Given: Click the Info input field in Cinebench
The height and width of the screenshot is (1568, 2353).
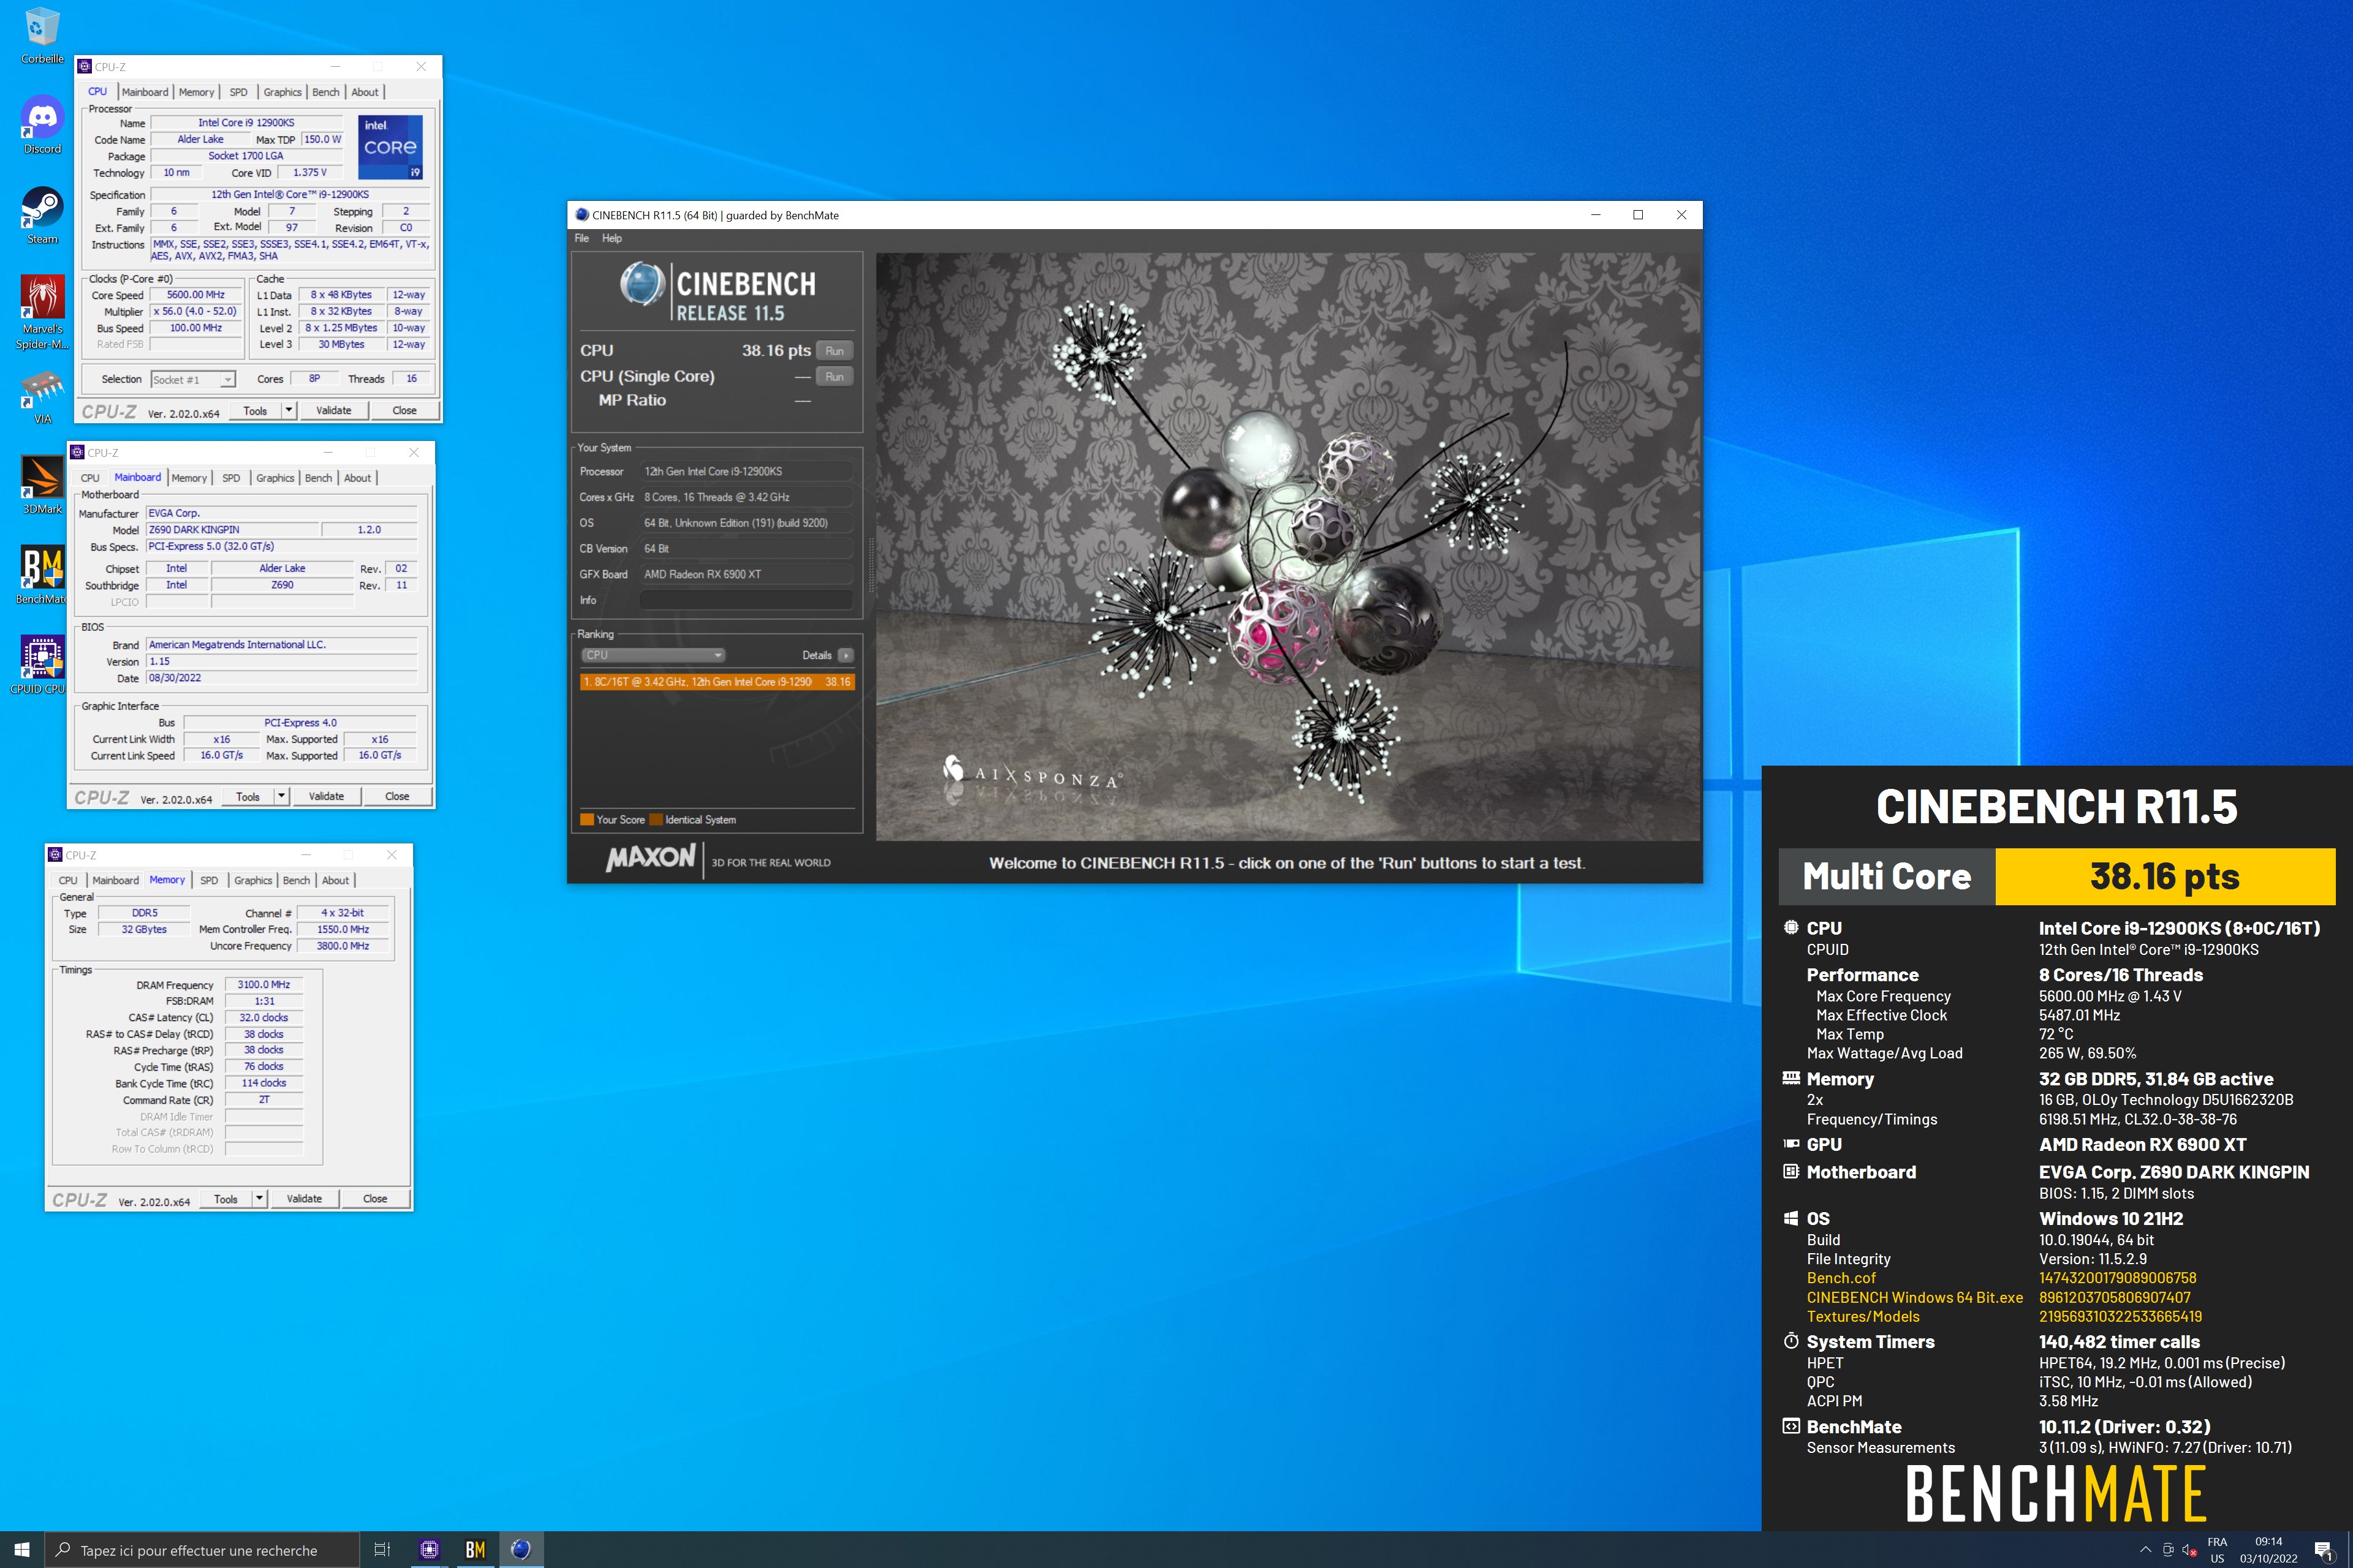Looking at the screenshot, I should pyautogui.click(x=745, y=600).
